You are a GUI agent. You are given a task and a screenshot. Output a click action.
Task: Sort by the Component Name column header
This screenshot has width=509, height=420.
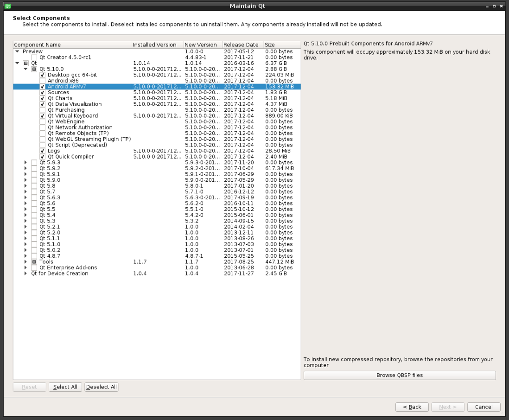(72, 45)
